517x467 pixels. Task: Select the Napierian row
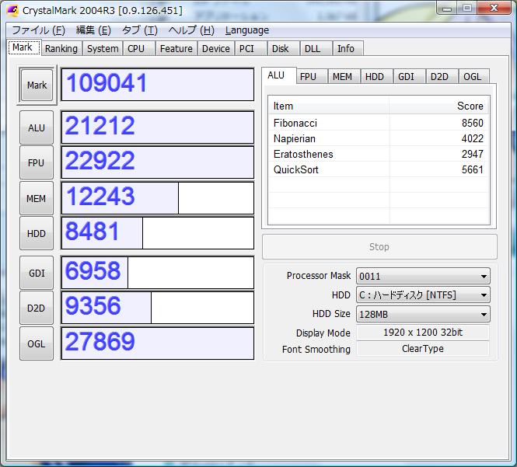pyautogui.click(x=379, y=138)
